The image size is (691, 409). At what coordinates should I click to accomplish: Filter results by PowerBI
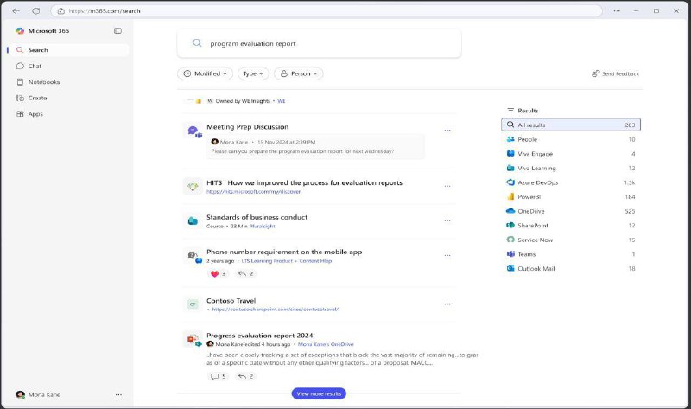(571, 197)
